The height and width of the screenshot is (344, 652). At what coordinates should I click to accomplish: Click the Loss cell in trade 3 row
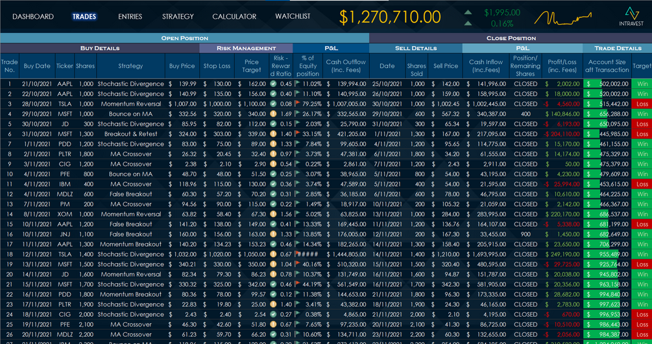pos(642,104)
